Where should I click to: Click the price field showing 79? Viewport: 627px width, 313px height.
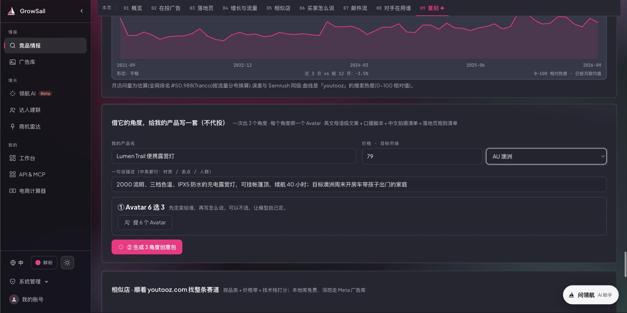pos(422,156)
